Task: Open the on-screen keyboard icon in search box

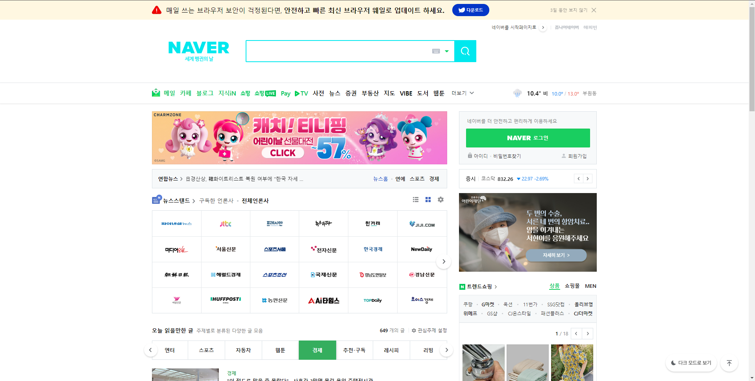Action: [436, 51]
